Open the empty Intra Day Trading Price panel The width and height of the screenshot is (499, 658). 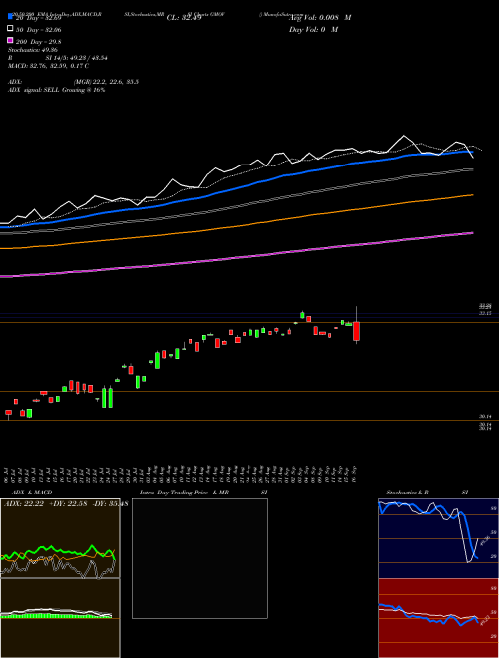point(200,558)
